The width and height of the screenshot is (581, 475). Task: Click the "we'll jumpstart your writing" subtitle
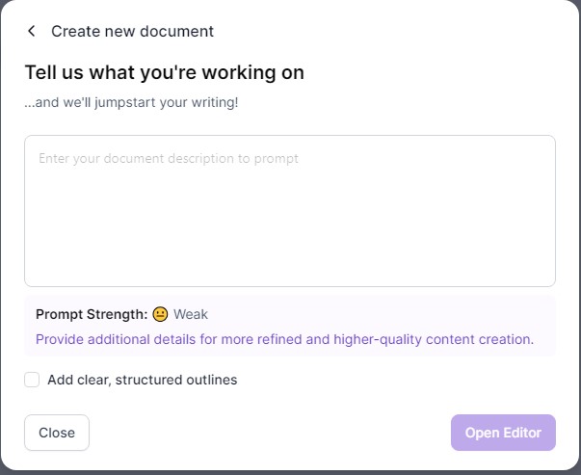click(131, 102)
